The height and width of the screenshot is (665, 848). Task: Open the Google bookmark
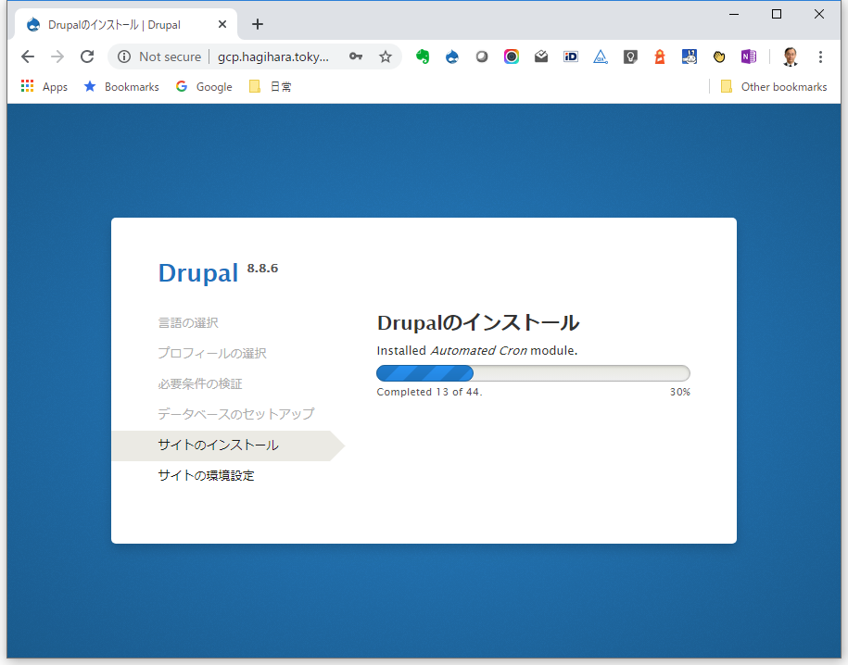[204, 86]
